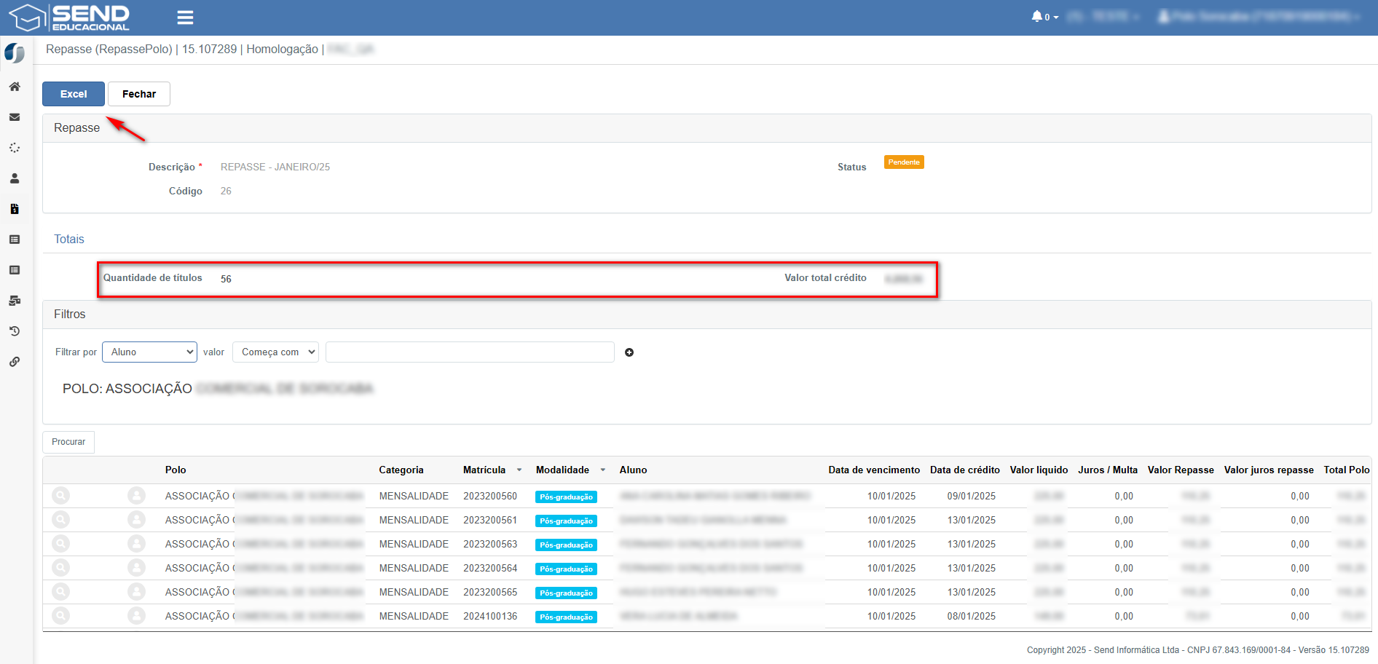
Task: Open student profile icon for matrícula 2024100136
Action: [136, 616]
